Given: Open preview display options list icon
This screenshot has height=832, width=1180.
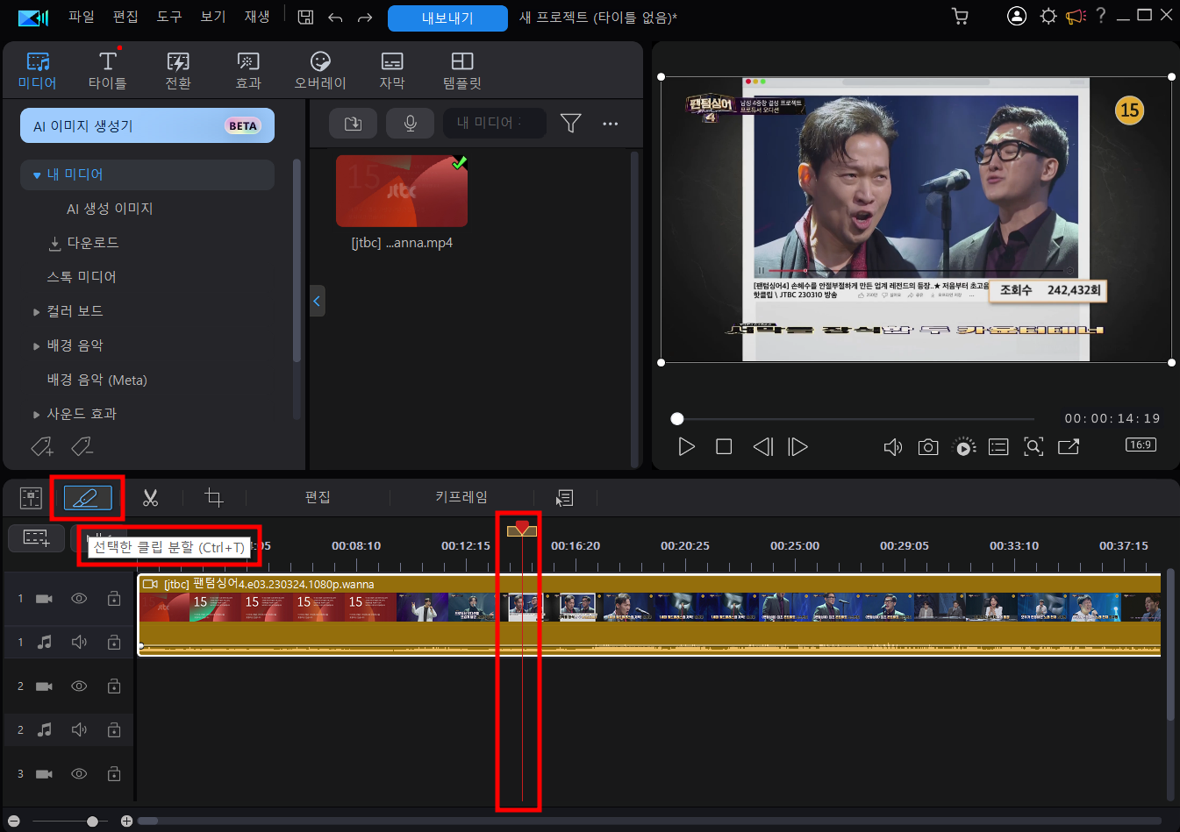Looking at the screenshot, I should pyautogui.click(x=998, y=447).
